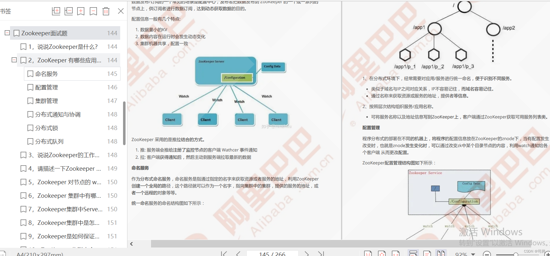Go to the next page
550x256 pixels.
click(x=307, y=253)
